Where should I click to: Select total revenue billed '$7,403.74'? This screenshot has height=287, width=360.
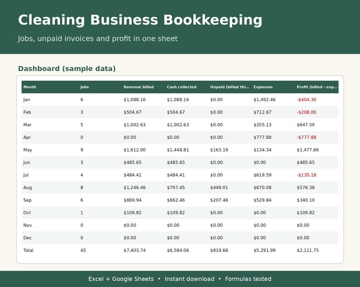[135, 250]
